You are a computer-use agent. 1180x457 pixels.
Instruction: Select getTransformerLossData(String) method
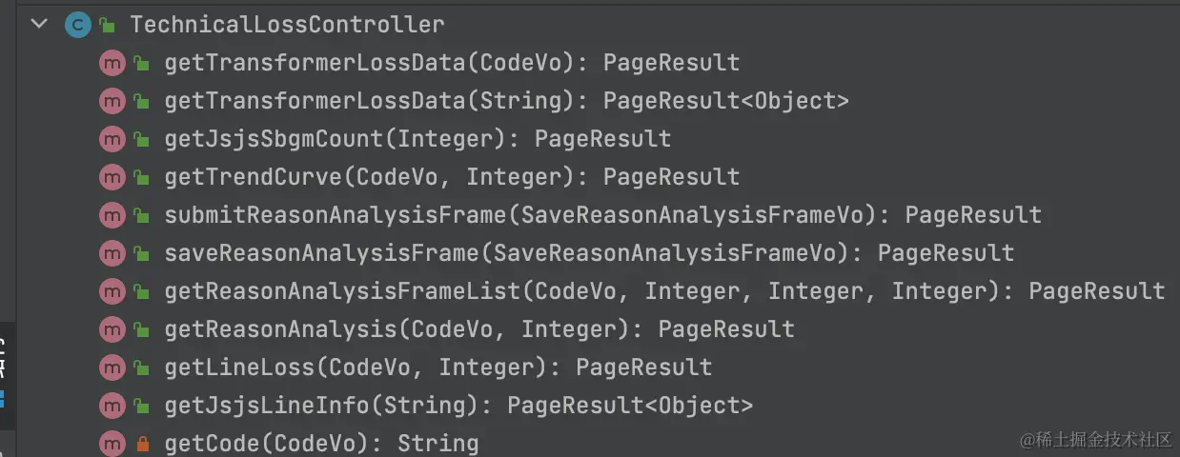[506, 101]
